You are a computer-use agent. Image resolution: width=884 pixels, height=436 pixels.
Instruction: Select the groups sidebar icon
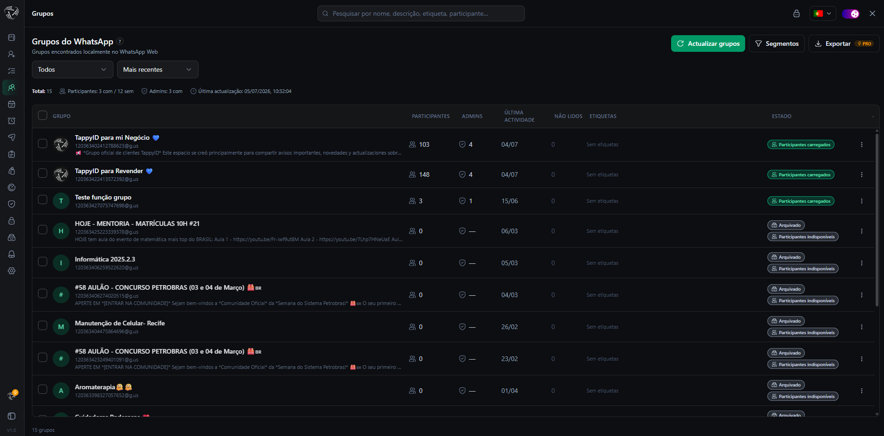click(x=12, y=87)
